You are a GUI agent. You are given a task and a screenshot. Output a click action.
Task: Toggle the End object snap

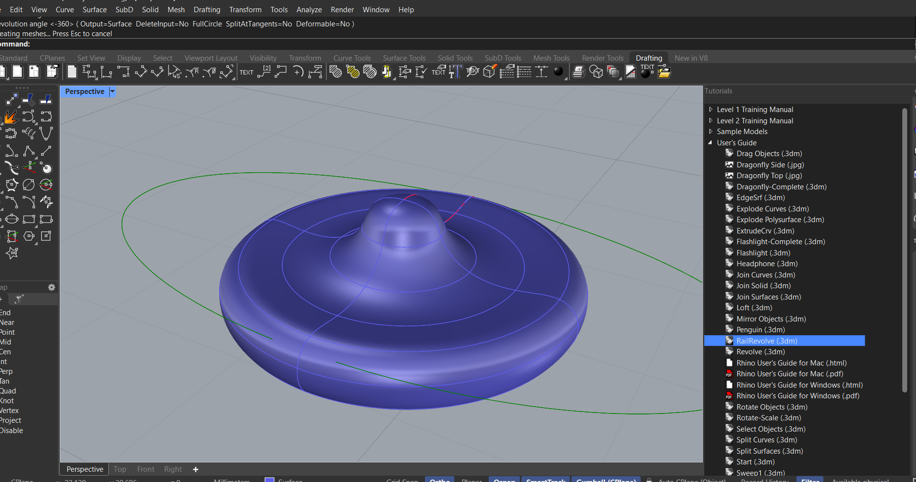pos(5,313)
